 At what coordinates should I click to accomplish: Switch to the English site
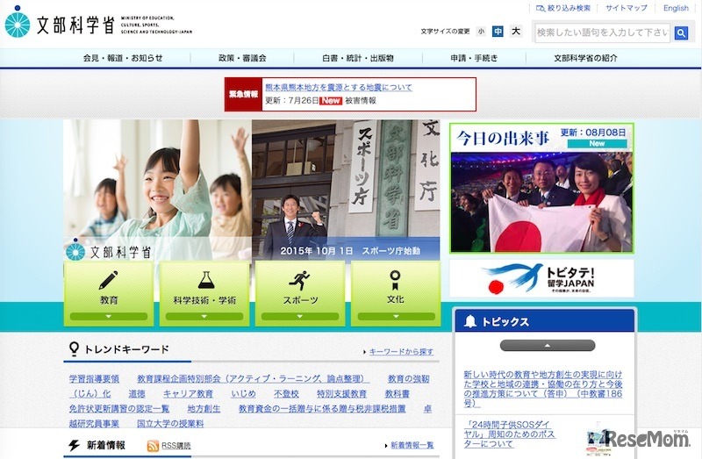click(676, 8)
